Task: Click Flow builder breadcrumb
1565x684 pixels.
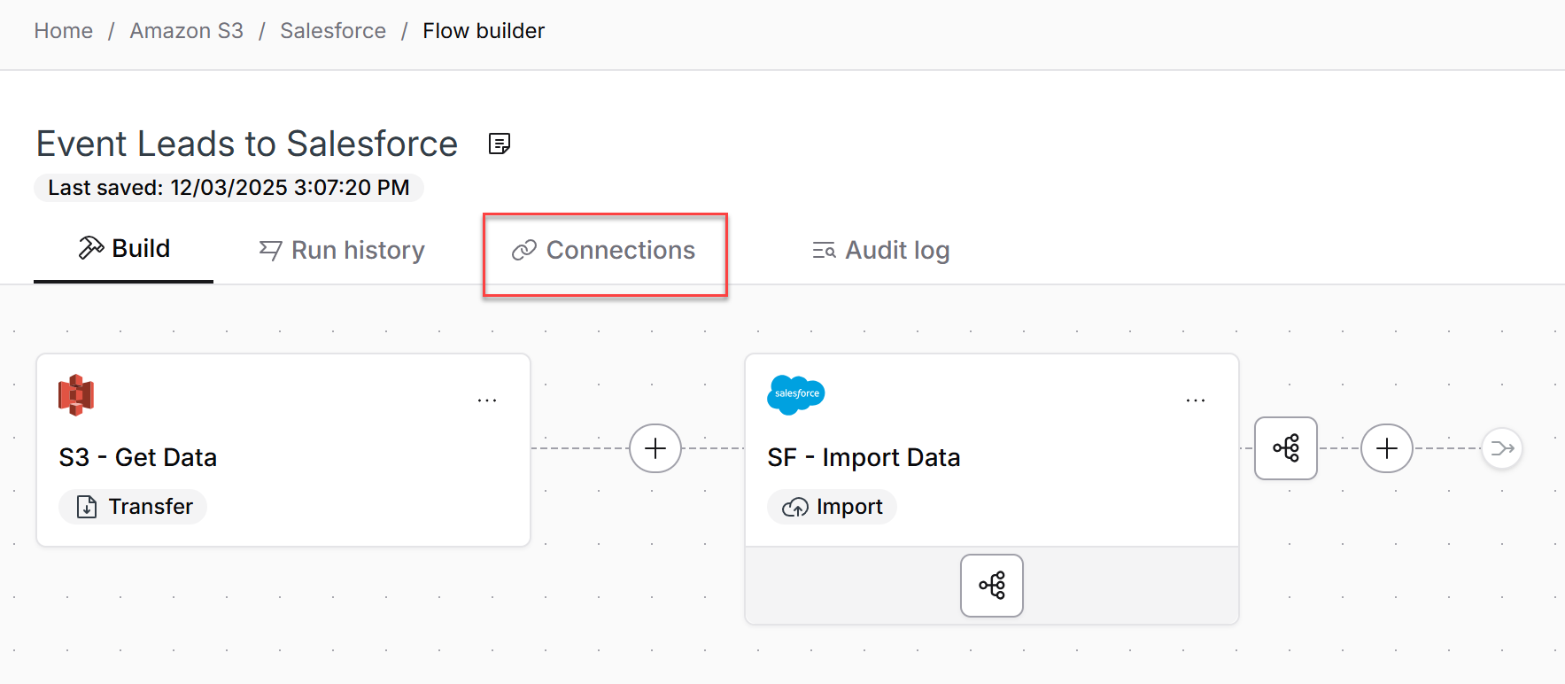Action: pyautogui.click(x=484, y=31)
